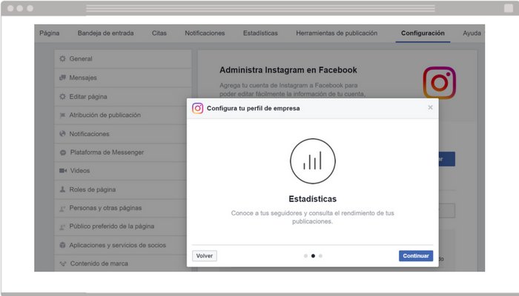Click the Plataforma de Messenger icon
This screenshot has height=296, width=519.
click(63, 152)
